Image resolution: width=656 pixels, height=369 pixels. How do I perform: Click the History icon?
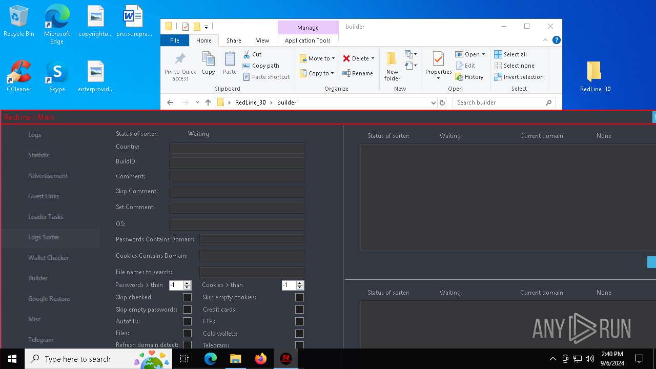(x=459, y=77)
